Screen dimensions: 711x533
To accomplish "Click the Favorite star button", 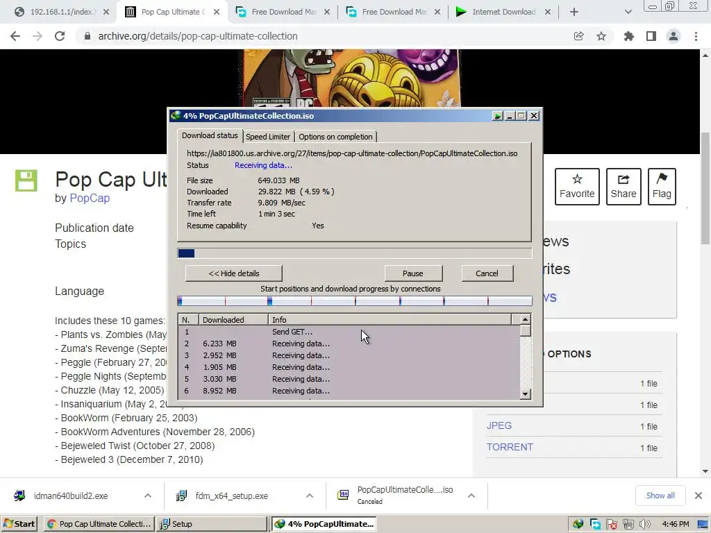I will (577, 186).
